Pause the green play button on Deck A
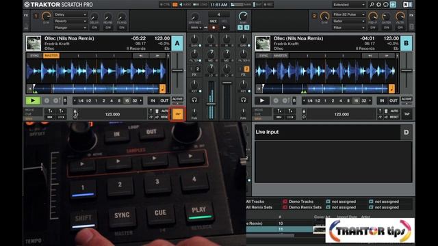Image resolution: width=438 pixels, height=246 pixels. pyautogui.click(x=33, y=100)
